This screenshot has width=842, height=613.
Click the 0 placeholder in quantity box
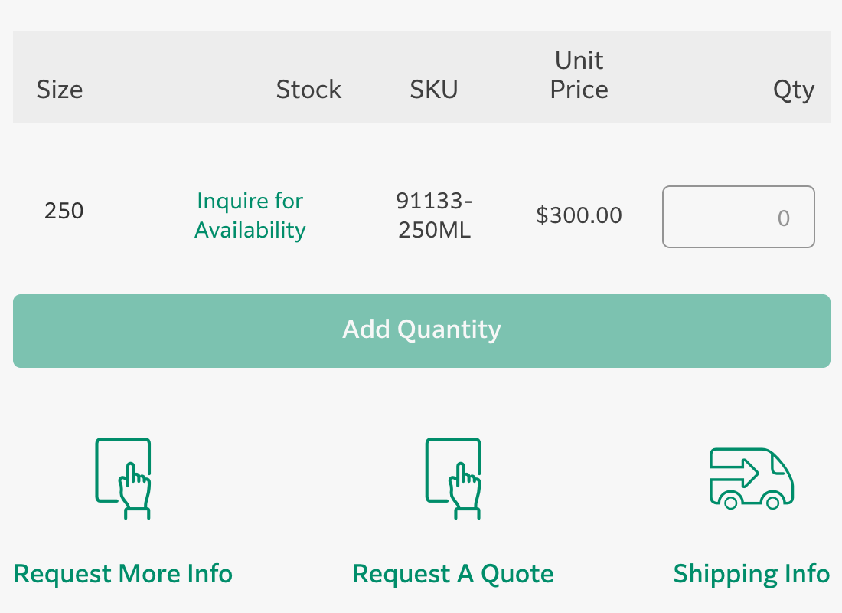point(783,218)
